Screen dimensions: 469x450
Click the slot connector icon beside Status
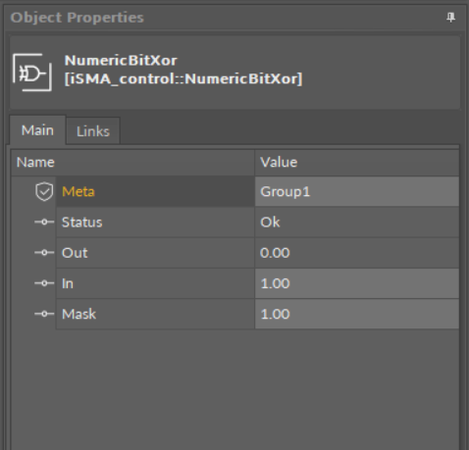pos(44,222)
